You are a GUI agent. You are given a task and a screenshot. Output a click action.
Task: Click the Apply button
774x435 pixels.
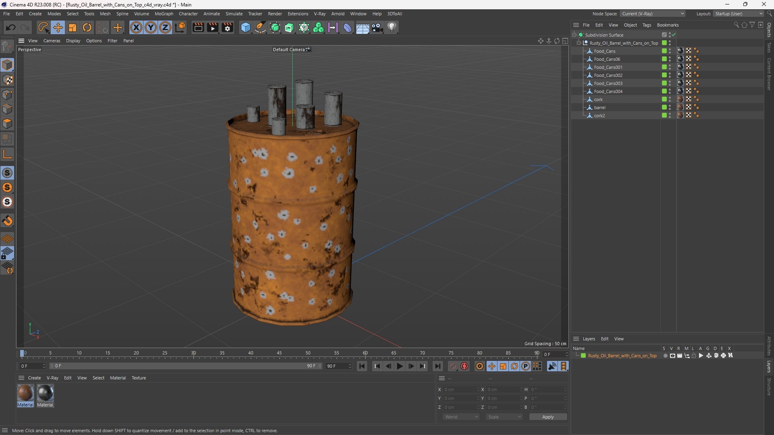coord(548,417)
